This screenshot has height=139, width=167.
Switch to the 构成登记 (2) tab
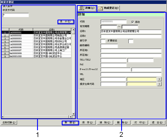click(109, 8)
